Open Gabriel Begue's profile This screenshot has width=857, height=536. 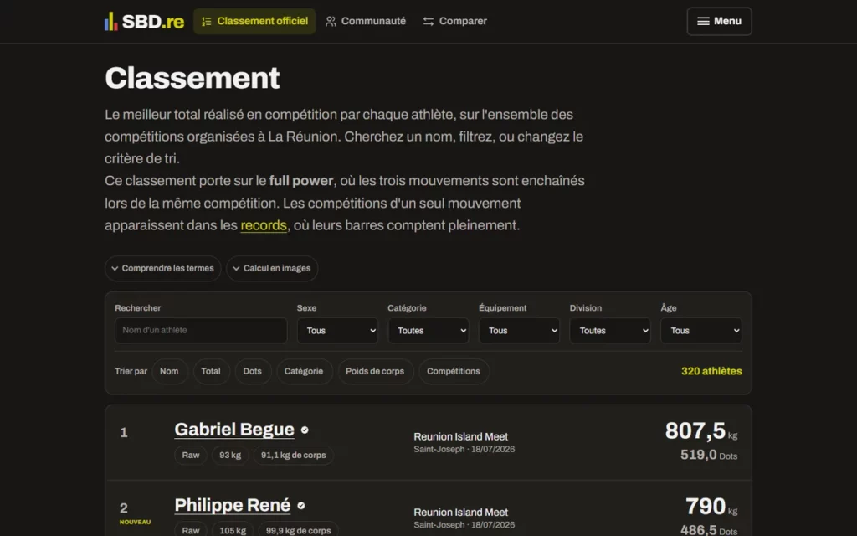click(234, 430)
